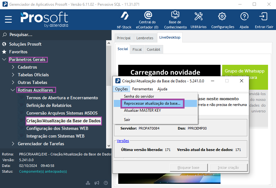The height and width of the screenshot is (188, 276).
Task: Click the 'PROPAT0084' server value
Action: 149,128
